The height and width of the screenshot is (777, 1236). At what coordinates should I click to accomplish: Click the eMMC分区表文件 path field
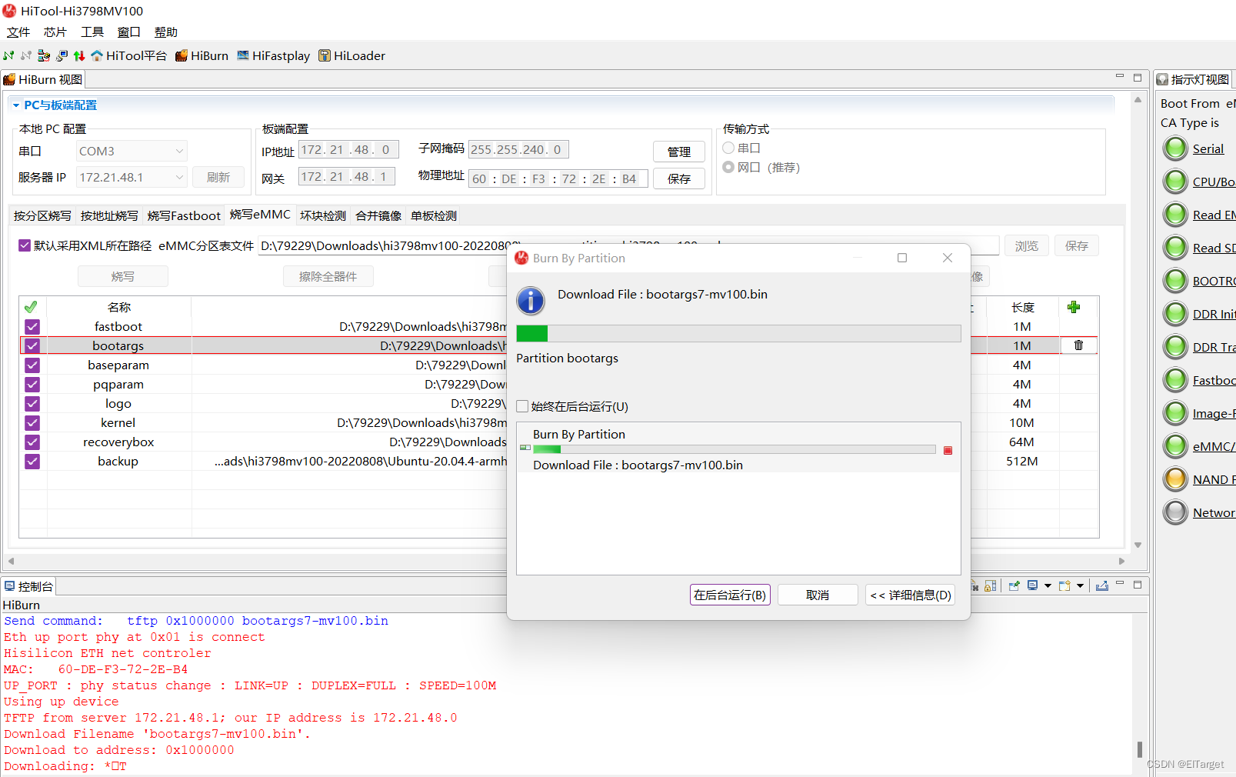tap(629, 245)
